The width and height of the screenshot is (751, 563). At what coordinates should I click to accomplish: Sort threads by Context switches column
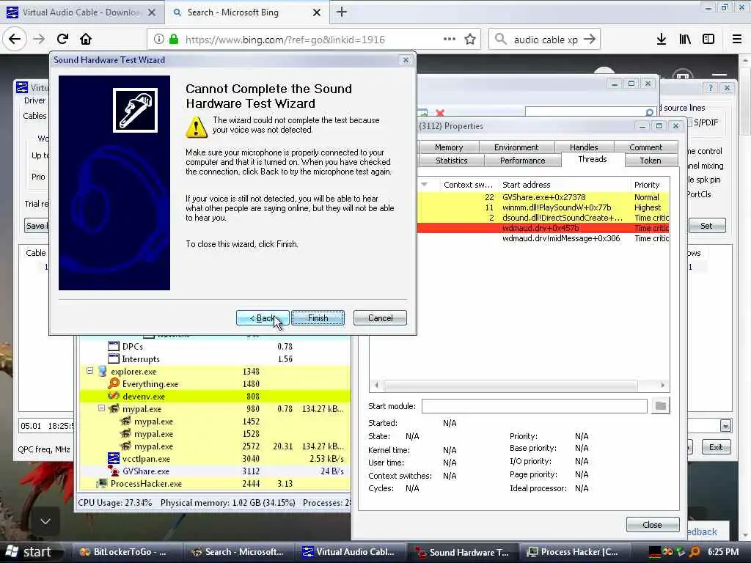click(x=469, y=185)
